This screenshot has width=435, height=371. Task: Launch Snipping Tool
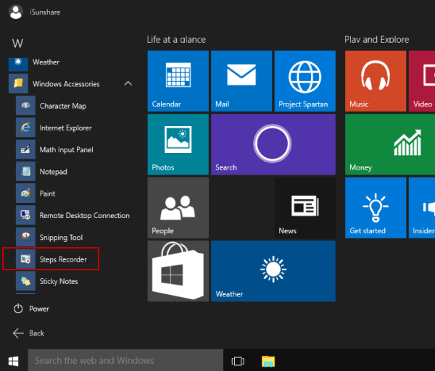[x=61, y=238]
